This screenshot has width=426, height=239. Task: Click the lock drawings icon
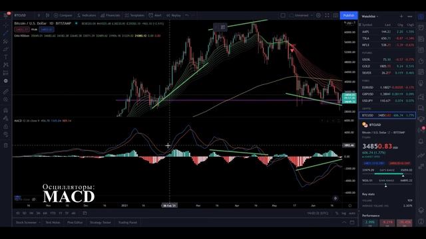coord(6,127)
